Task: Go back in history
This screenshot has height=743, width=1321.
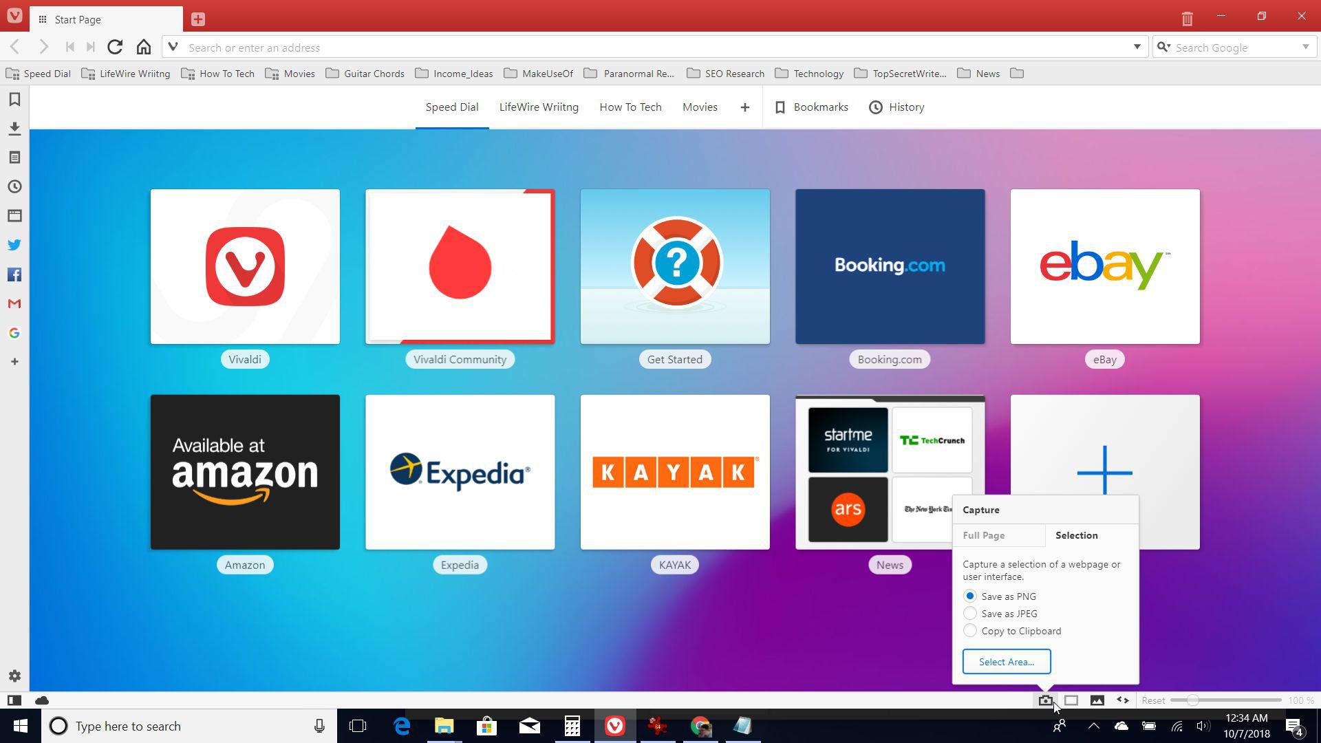Action: (x=14, y=47)
